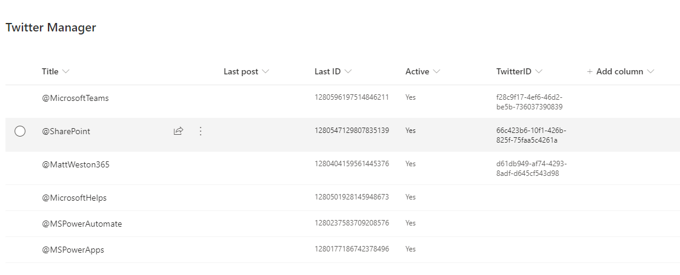Click Active Yes for @MicrosoftHelps
Image resolution: width=680 pixels, height=275 pixels.
point(410,197)
